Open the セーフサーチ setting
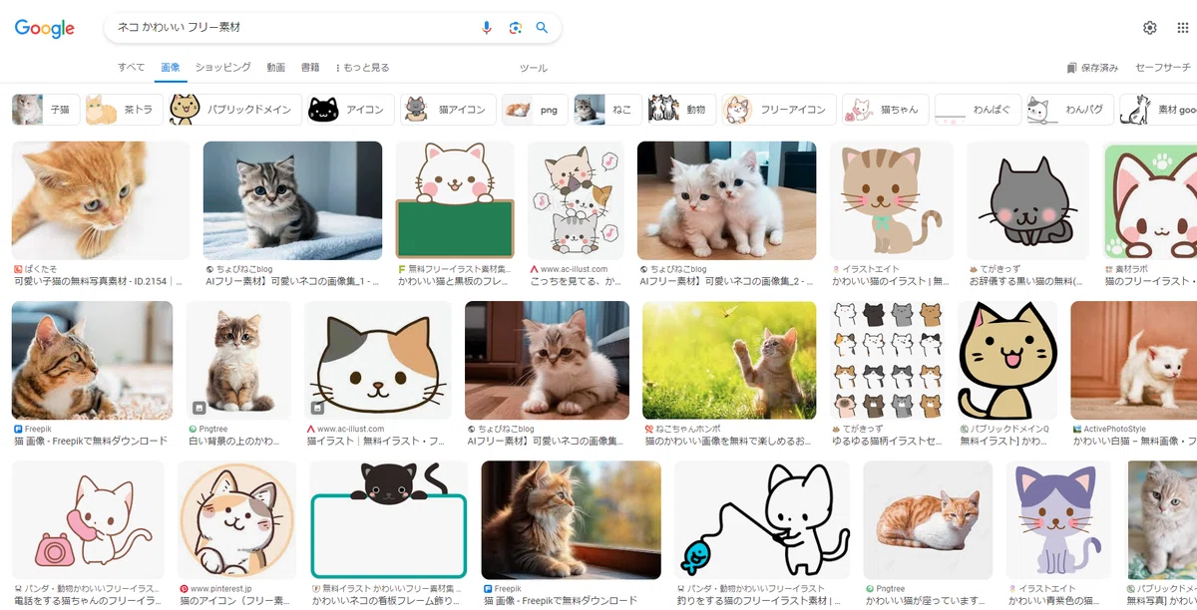1197x610 pixels. (1163, 68)
